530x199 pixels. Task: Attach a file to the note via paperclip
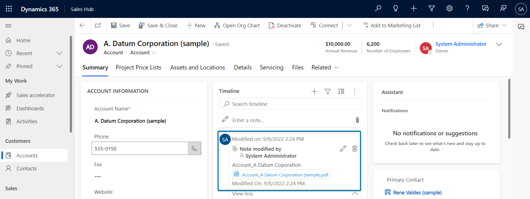(x=357, y=120)
